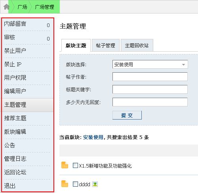Select the 版块主题 tab
The width and height of the screenshot is (198, 193).
pyautogui.click(x=76, y=45)
